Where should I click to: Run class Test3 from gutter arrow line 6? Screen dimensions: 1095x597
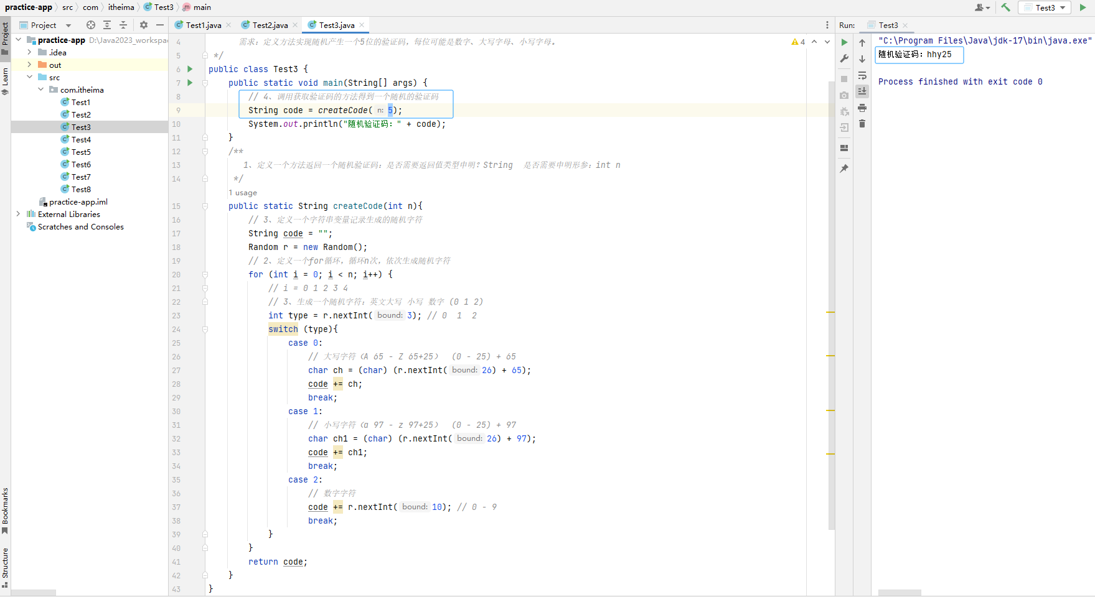pyautogui.click(x=190, y=69)
